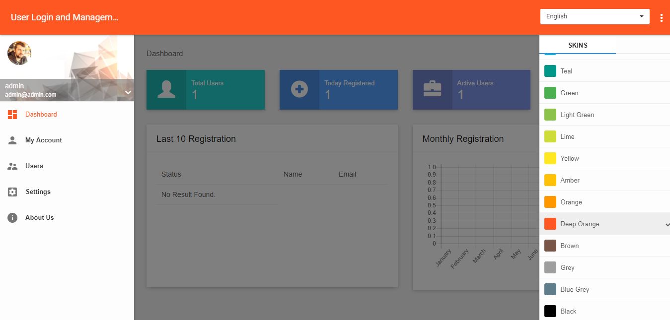Select the Green skin swatch
Viewport: 670px width, 320px height.
pos(550,93)
